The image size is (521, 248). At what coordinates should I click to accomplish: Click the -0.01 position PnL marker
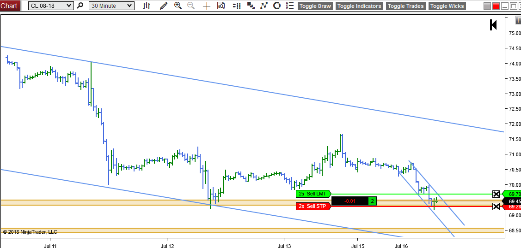click(x=350, y=201)
